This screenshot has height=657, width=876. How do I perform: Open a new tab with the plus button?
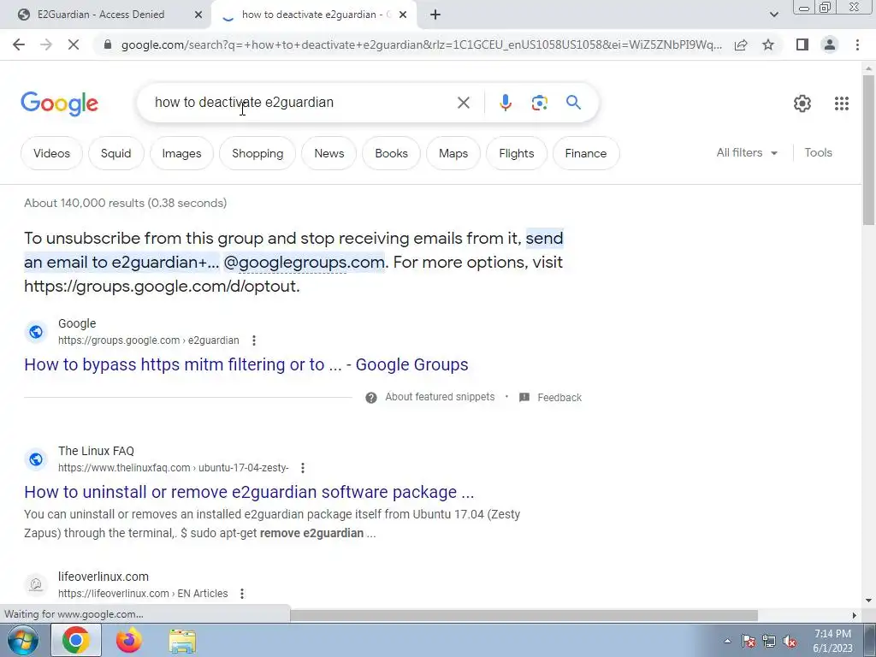point(435,15)
